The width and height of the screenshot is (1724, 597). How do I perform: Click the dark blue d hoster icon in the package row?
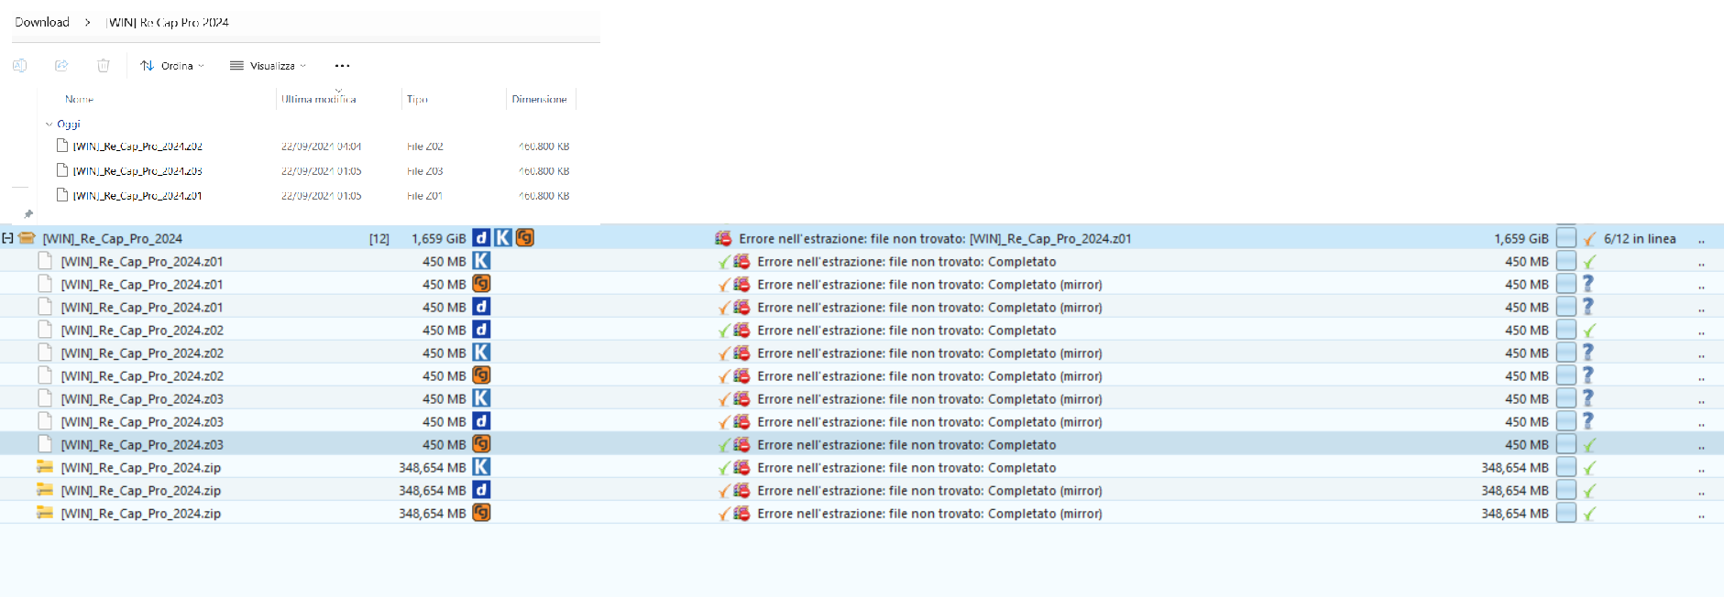click(481, 238)
